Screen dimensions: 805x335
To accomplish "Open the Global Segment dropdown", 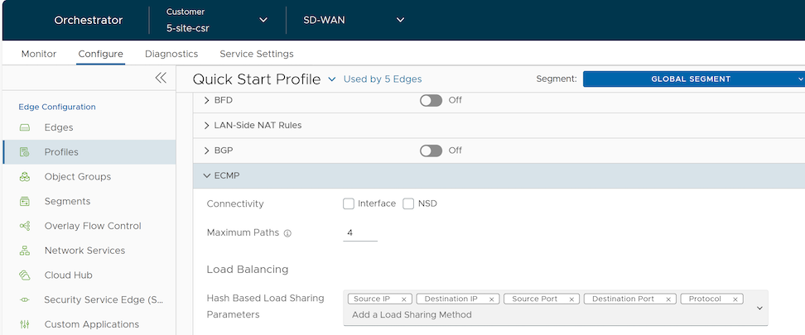I will 694,79.
